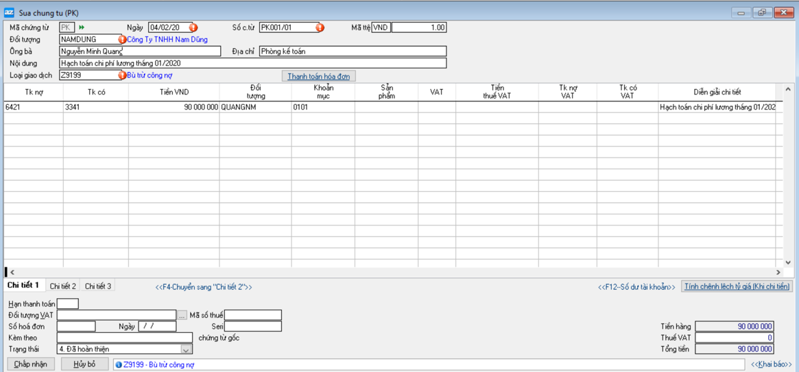This screenshot has width=799, height=372.
Task: Click the orange alert icon beside Z9199
Action: [122, 75]
